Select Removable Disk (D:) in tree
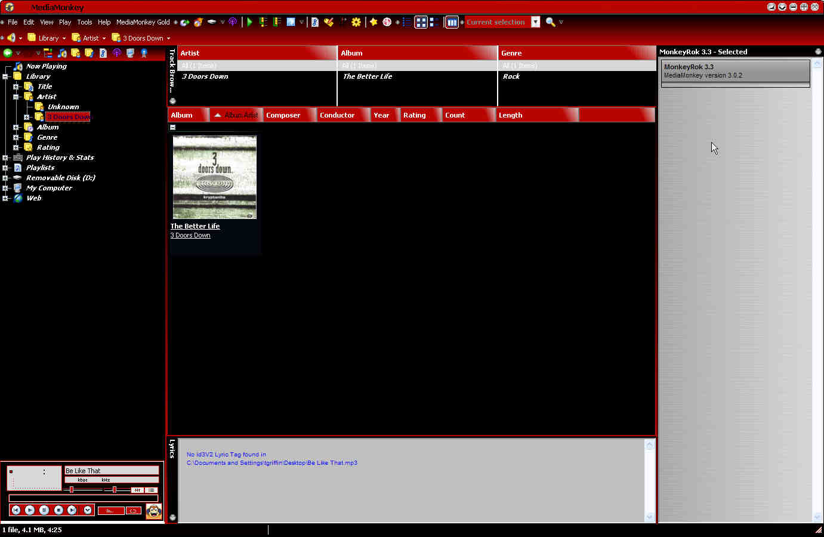824x537 pixels. [60, 178]
